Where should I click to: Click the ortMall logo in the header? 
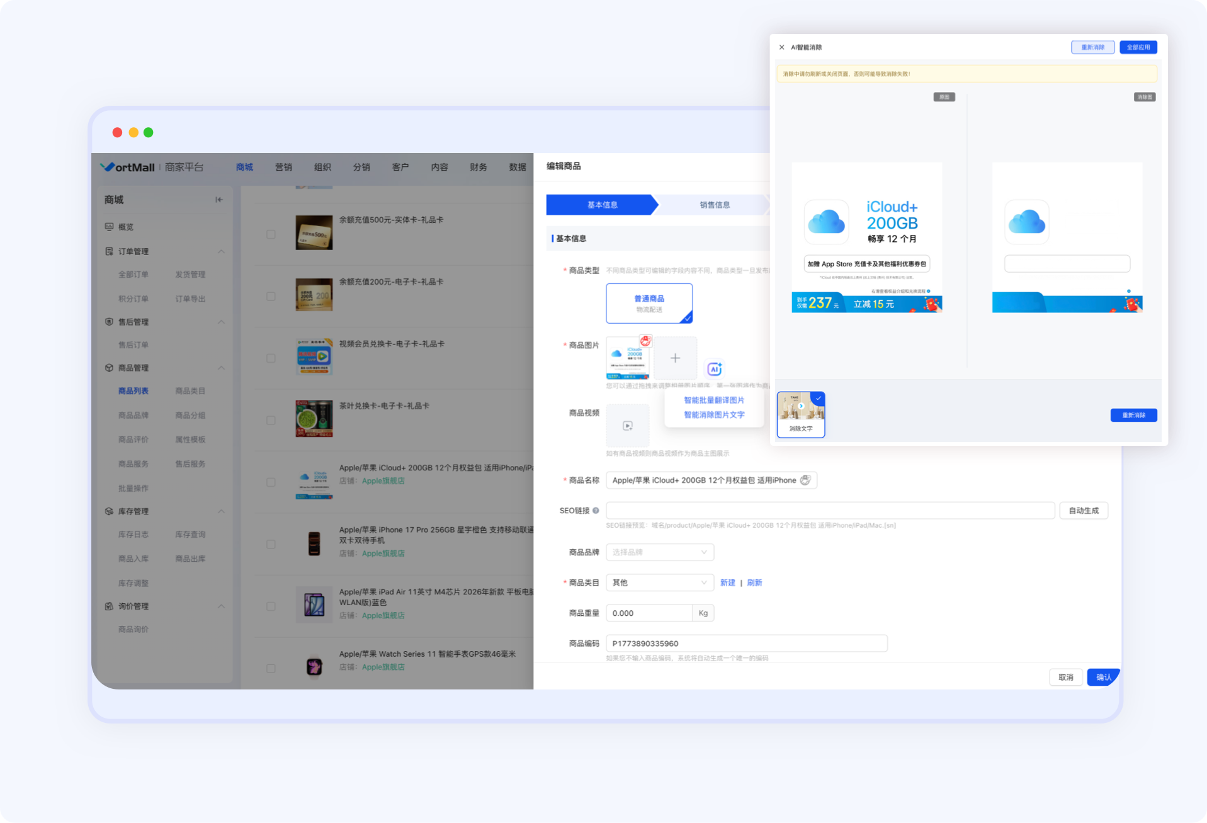pyautogui.click(x=128, y=167)
